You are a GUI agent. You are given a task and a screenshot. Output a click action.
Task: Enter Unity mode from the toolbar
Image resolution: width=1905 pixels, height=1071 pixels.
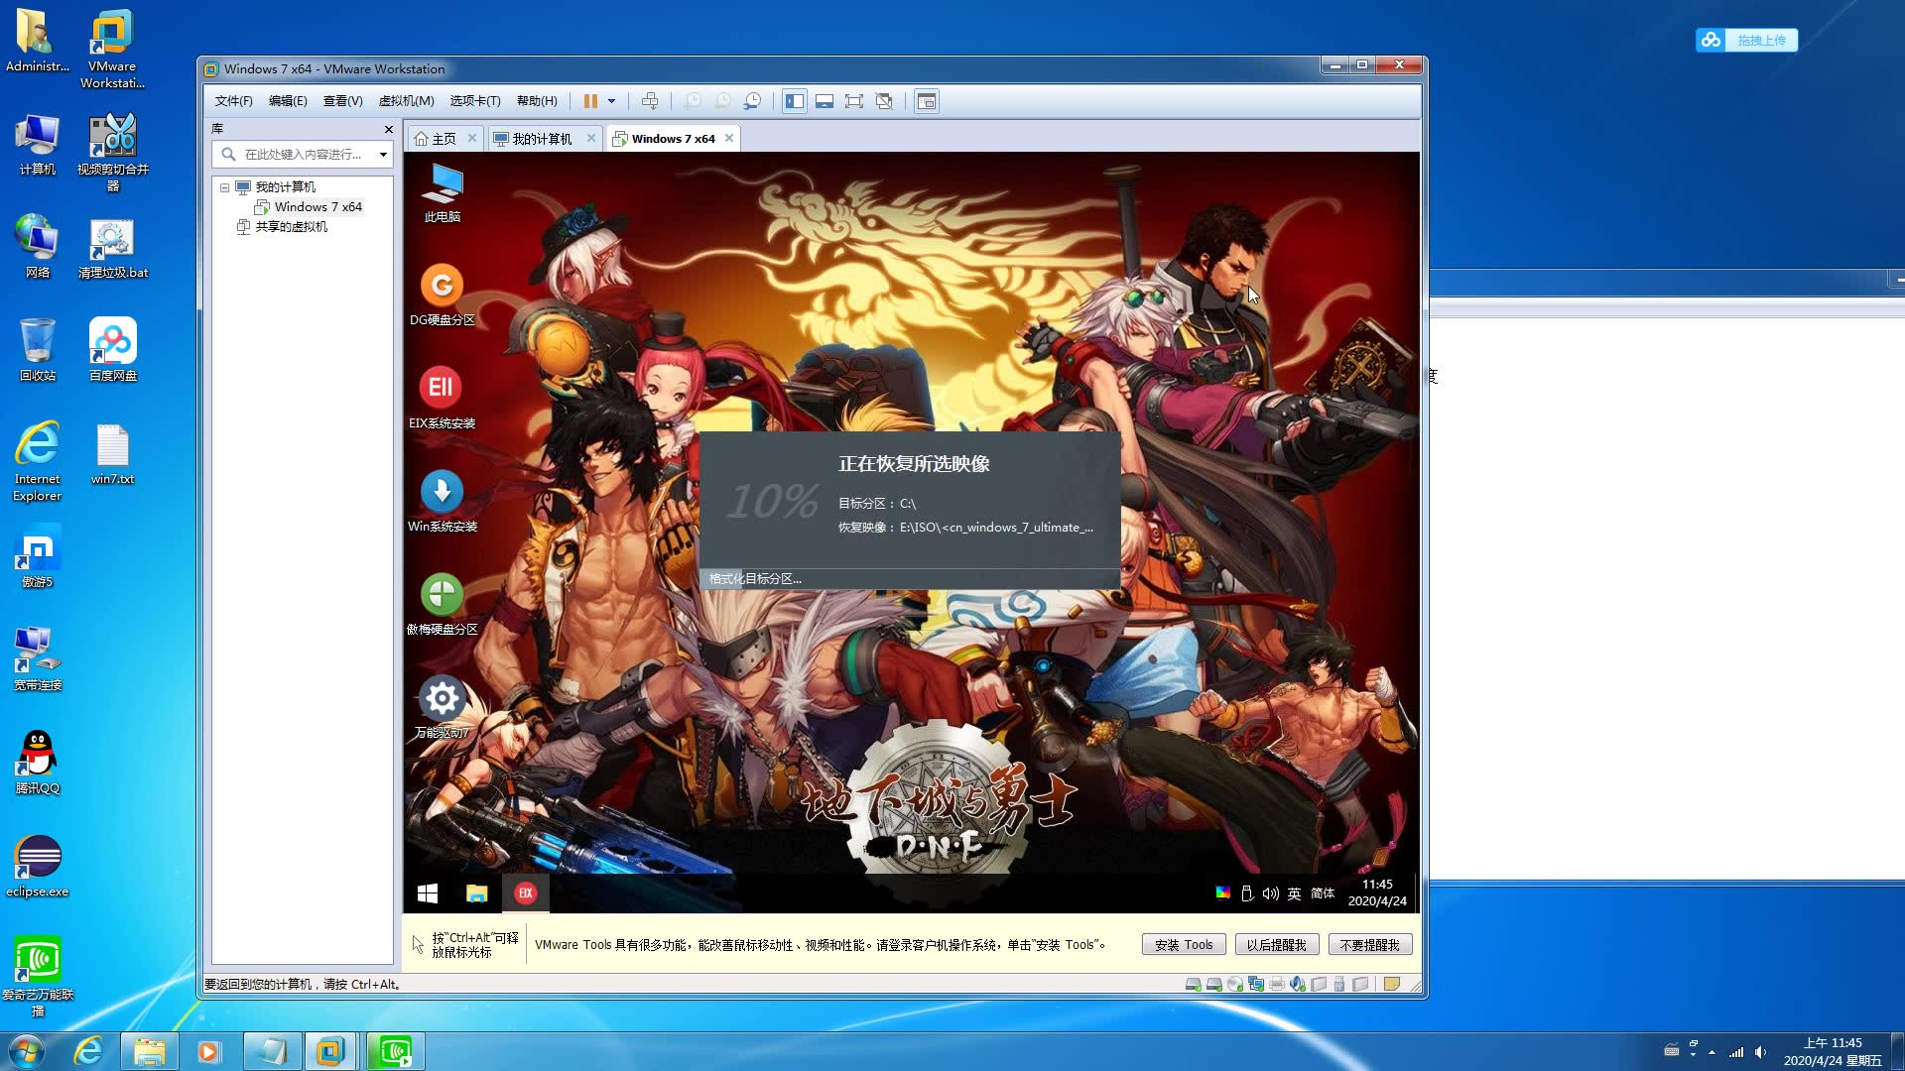[x=884, y=100]
